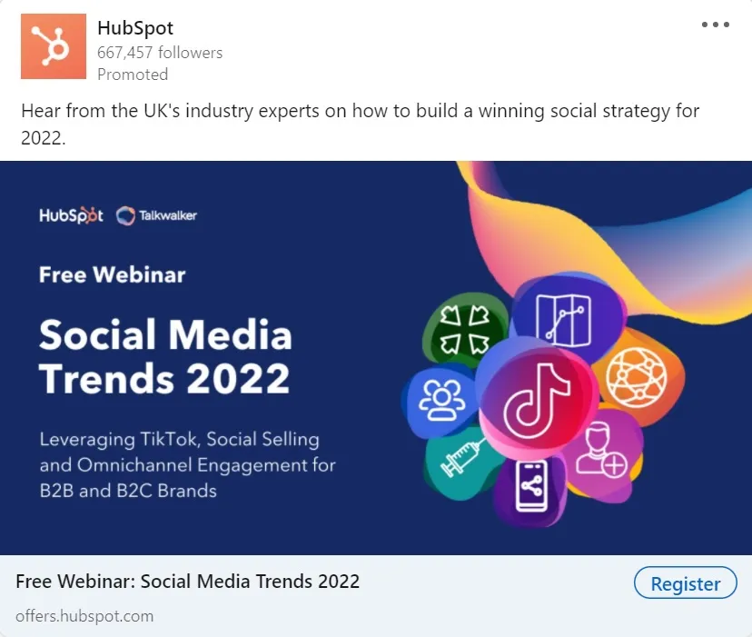Screen dimensions: 752x637
Task: Click the 'Social Media Trends 2022' banner title
Action: tap(165, 356)
